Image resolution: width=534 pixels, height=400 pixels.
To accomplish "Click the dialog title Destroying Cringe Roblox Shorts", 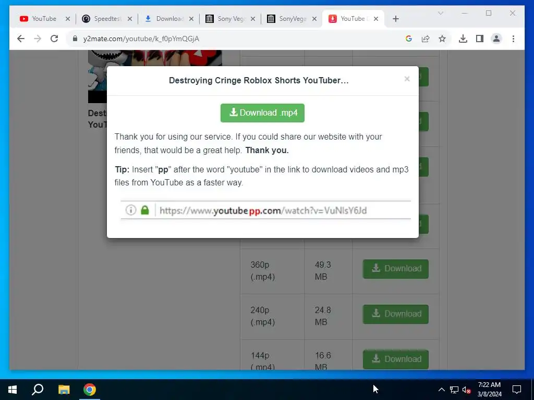I will [x=259, y=81].
